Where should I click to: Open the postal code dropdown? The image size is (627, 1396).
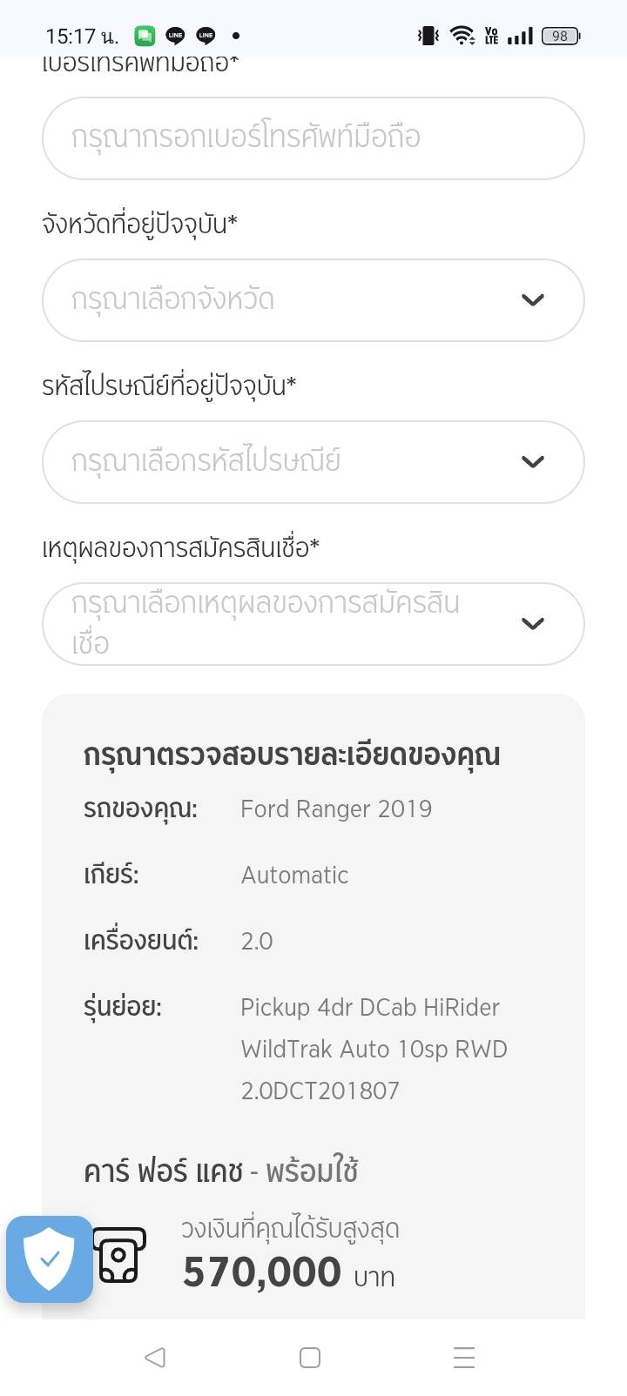pos(287,462)
